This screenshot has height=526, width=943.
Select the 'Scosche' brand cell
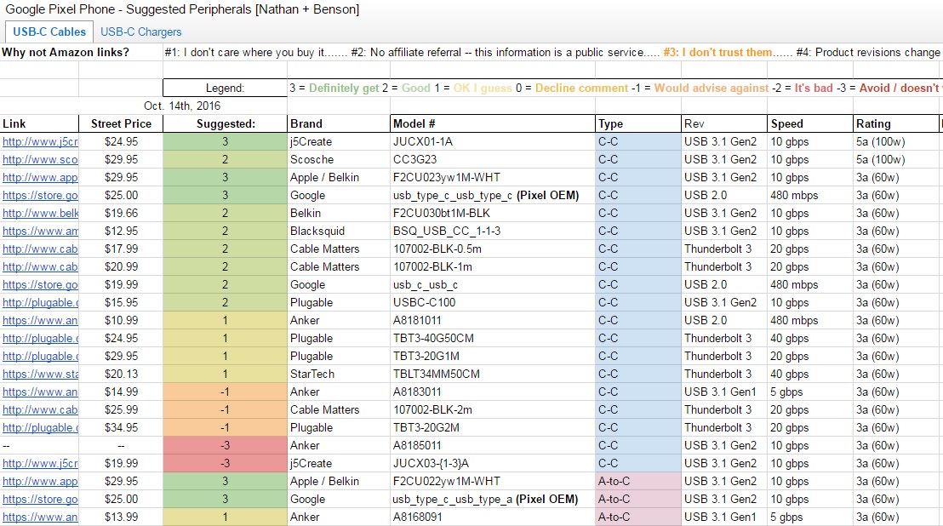point(339,160)
